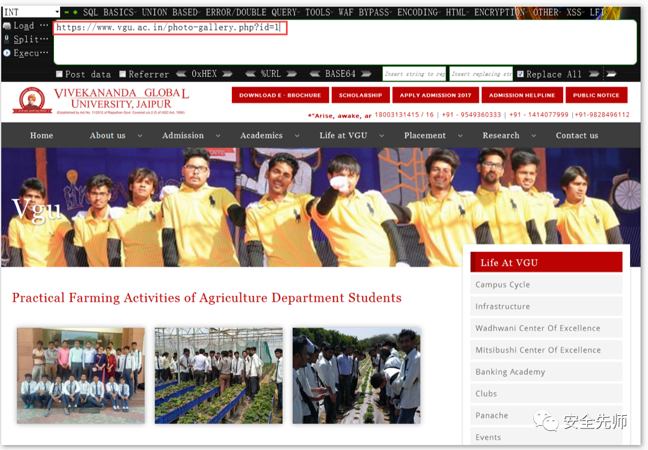Click the Execute play icon
This screenshot has height=450, width=648.
point(7,53)
